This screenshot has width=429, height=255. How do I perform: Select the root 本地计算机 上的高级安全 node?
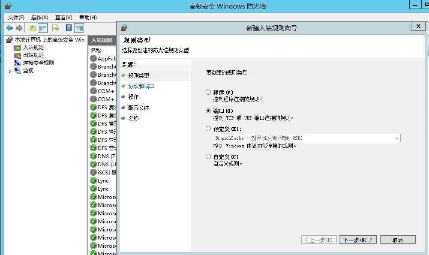coord(50,40)
